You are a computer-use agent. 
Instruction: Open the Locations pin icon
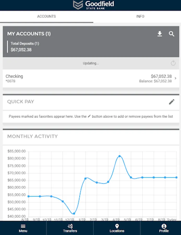117,226
